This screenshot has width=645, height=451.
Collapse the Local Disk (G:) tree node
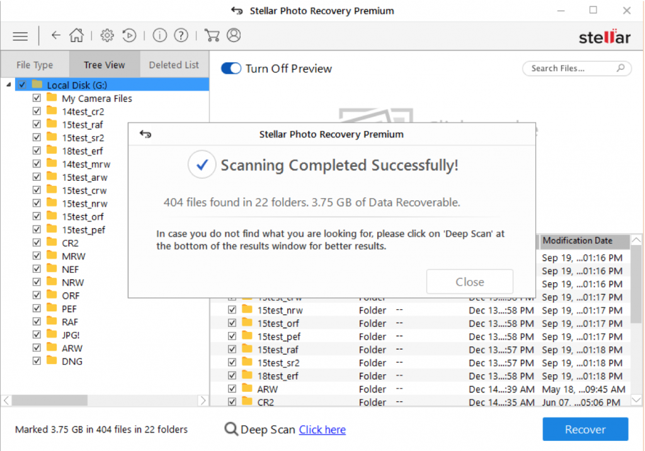(x=9, y=85)
